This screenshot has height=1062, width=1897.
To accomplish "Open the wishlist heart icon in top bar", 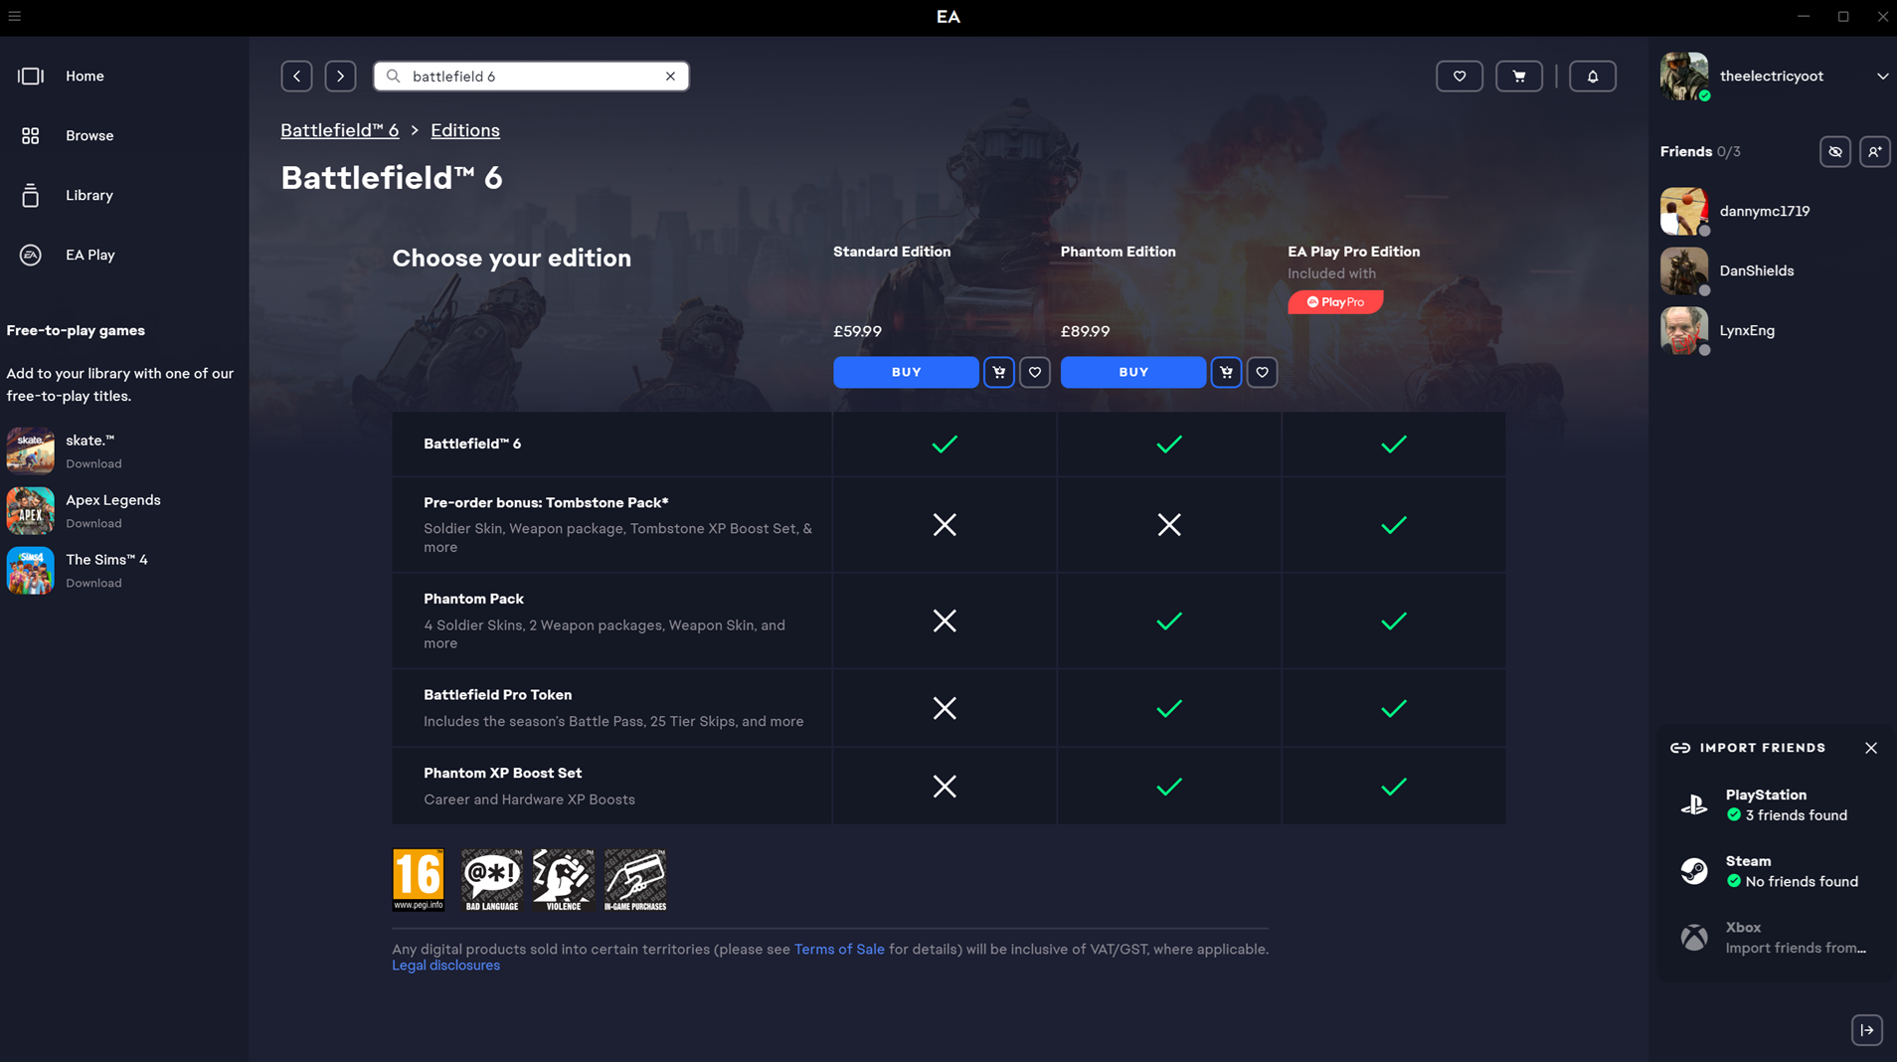I will point(1459,77).
